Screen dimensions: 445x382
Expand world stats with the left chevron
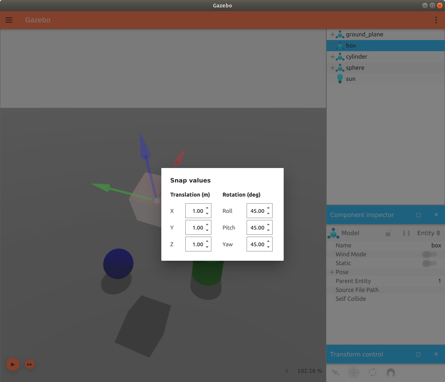tap(287, 371)
